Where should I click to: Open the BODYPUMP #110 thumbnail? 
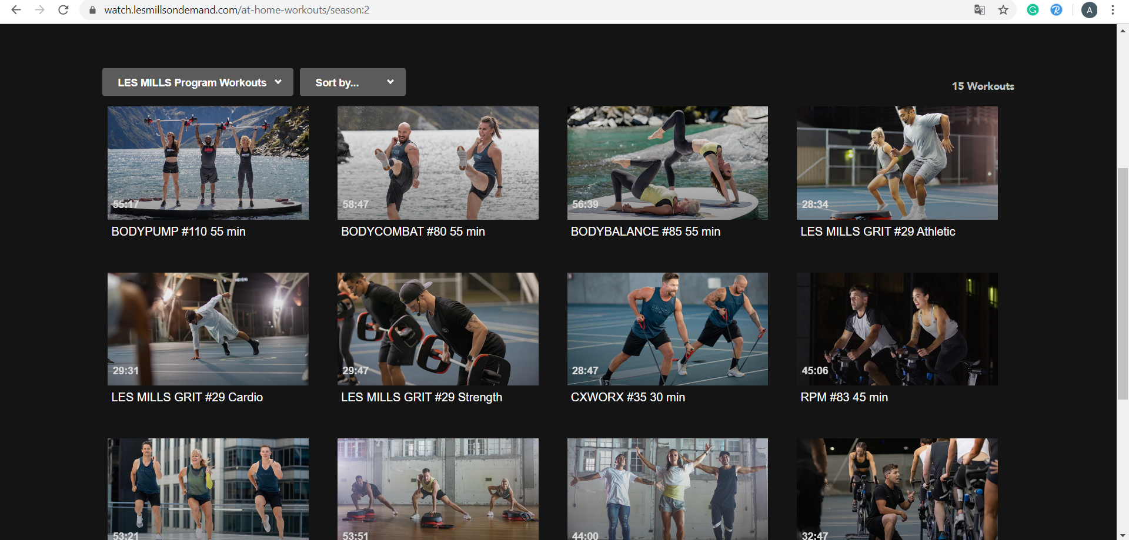[208, 163]
